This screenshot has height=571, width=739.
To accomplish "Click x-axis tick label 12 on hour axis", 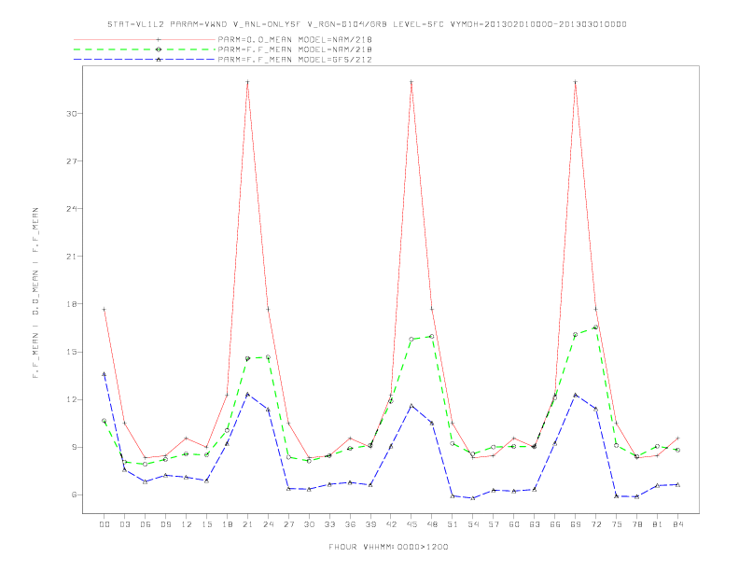I will (187, 524).
